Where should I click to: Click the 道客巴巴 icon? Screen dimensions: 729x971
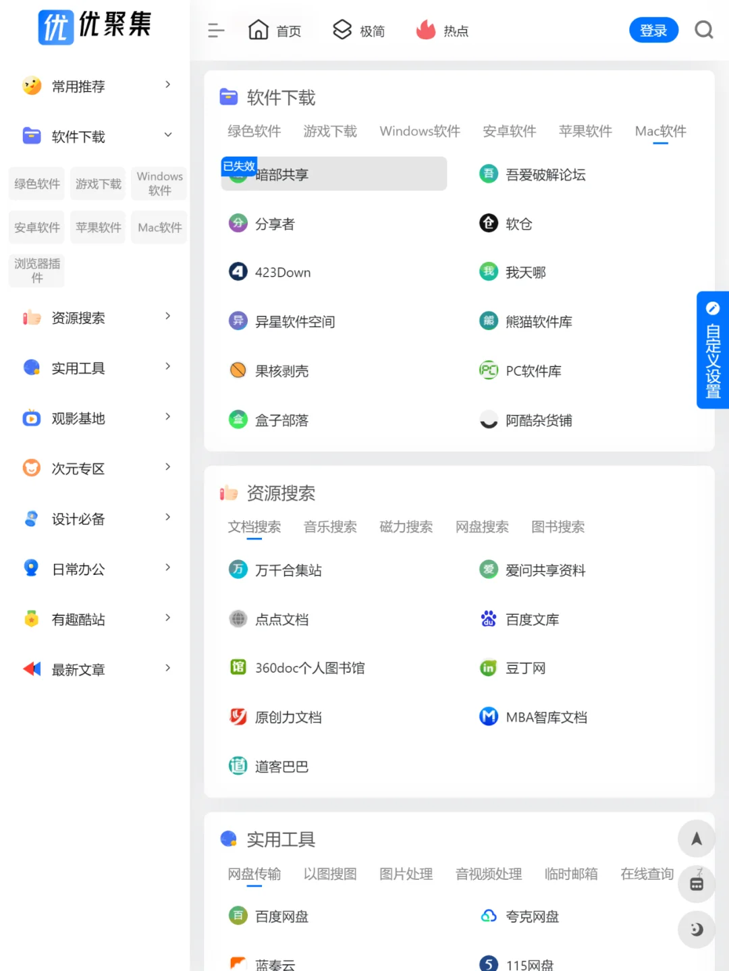coord(238,766)
